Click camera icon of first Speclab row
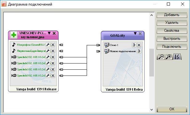 (x=14, y=57)
